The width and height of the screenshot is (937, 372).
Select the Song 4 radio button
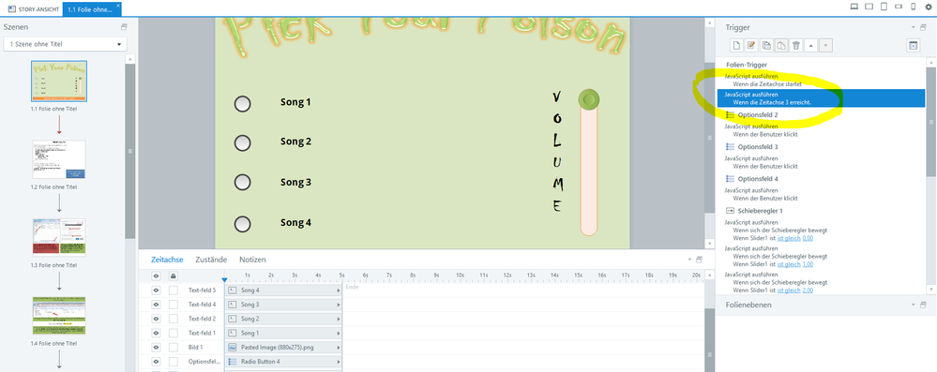tap(242, 224)
